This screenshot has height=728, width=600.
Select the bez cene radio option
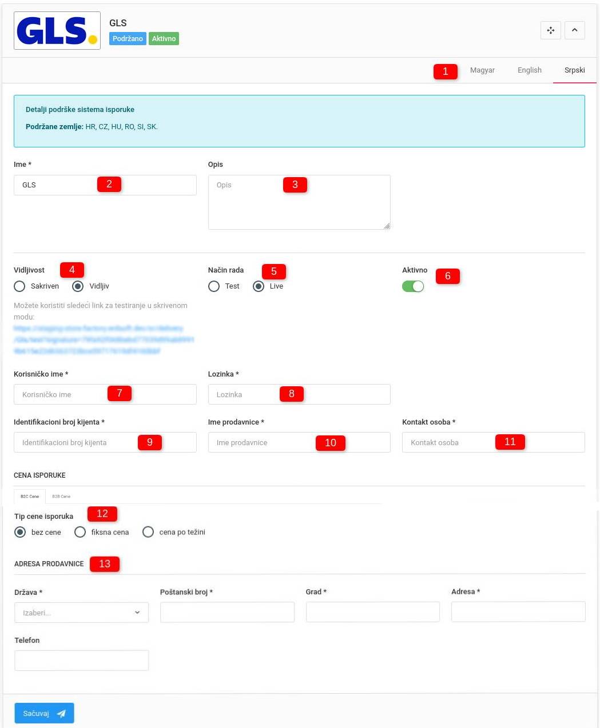pyautogui.click(x=20, y=532)
